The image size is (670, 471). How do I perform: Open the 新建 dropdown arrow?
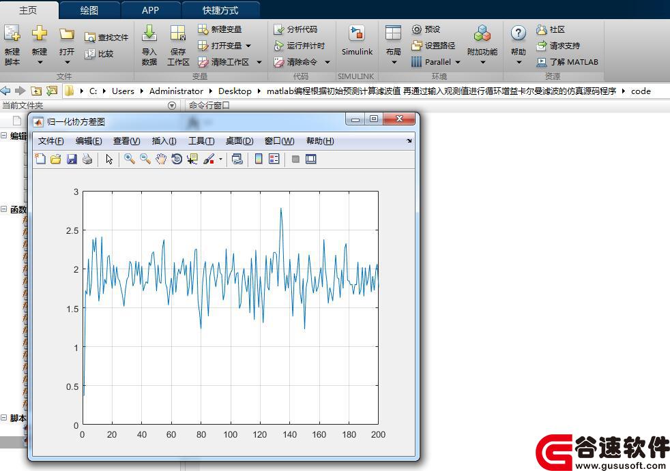click(x=40, y=62)
